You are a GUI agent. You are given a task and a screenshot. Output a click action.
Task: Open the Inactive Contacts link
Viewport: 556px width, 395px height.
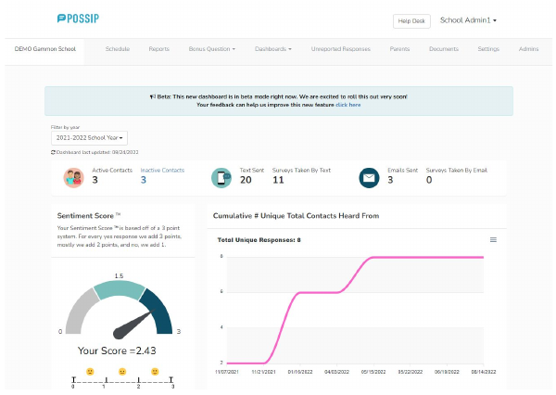click(x=162, y=170)
